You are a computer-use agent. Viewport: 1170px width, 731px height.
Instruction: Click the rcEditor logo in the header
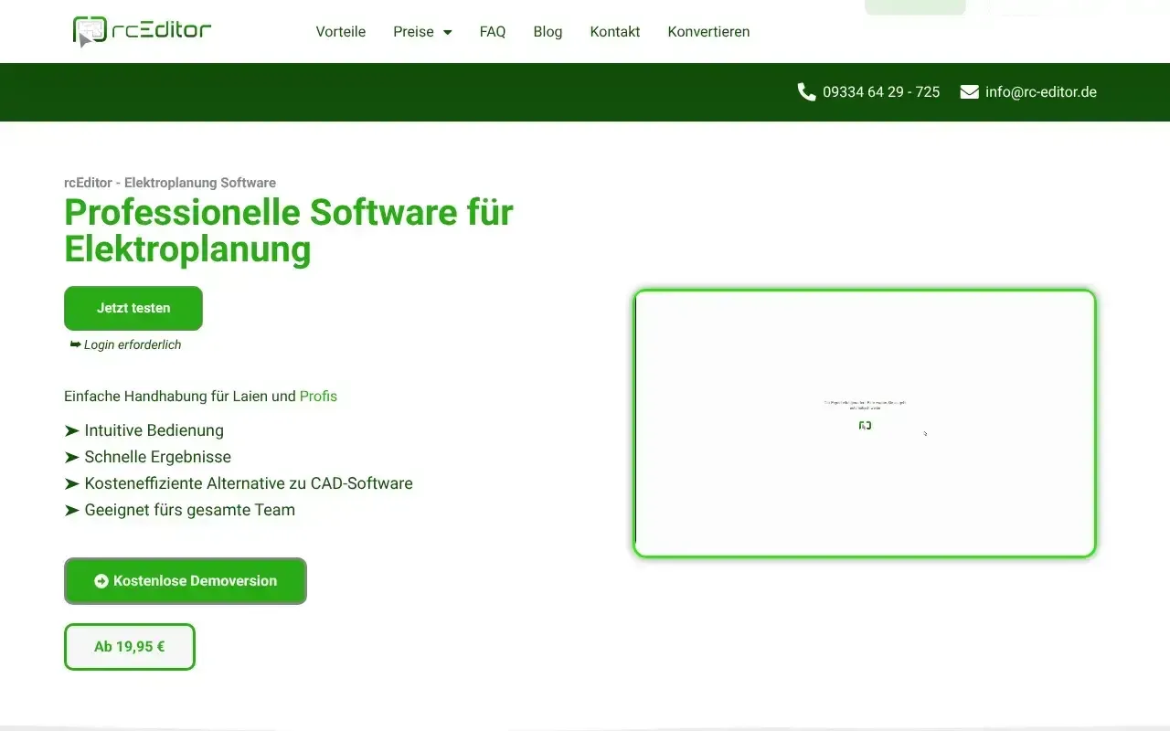[142, 31]
